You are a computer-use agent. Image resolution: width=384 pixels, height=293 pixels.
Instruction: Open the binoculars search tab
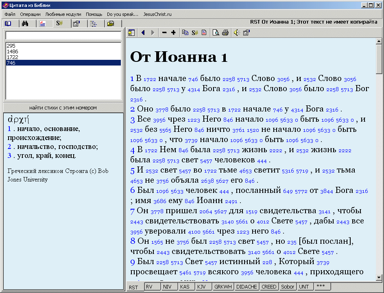pos(25,24)
